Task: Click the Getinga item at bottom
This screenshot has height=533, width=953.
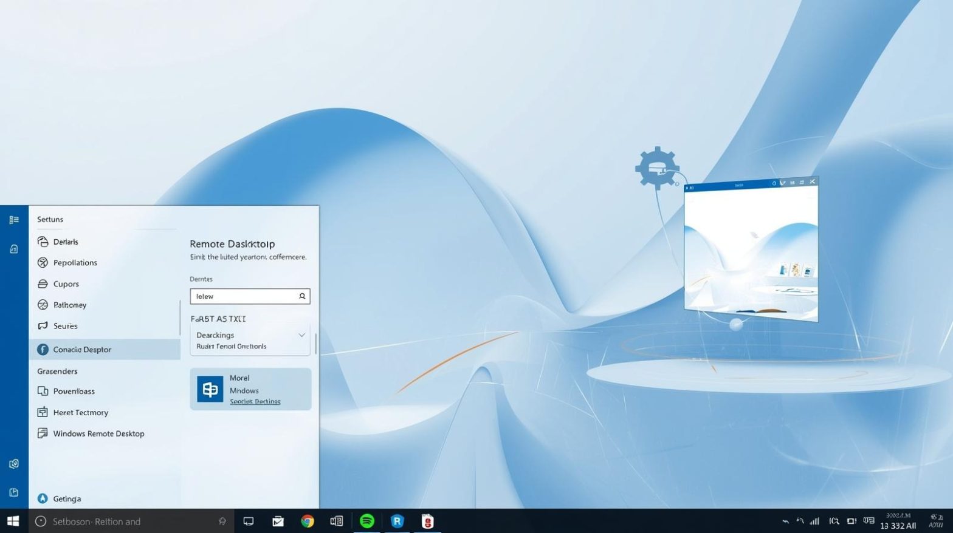Action: (67, 498)
